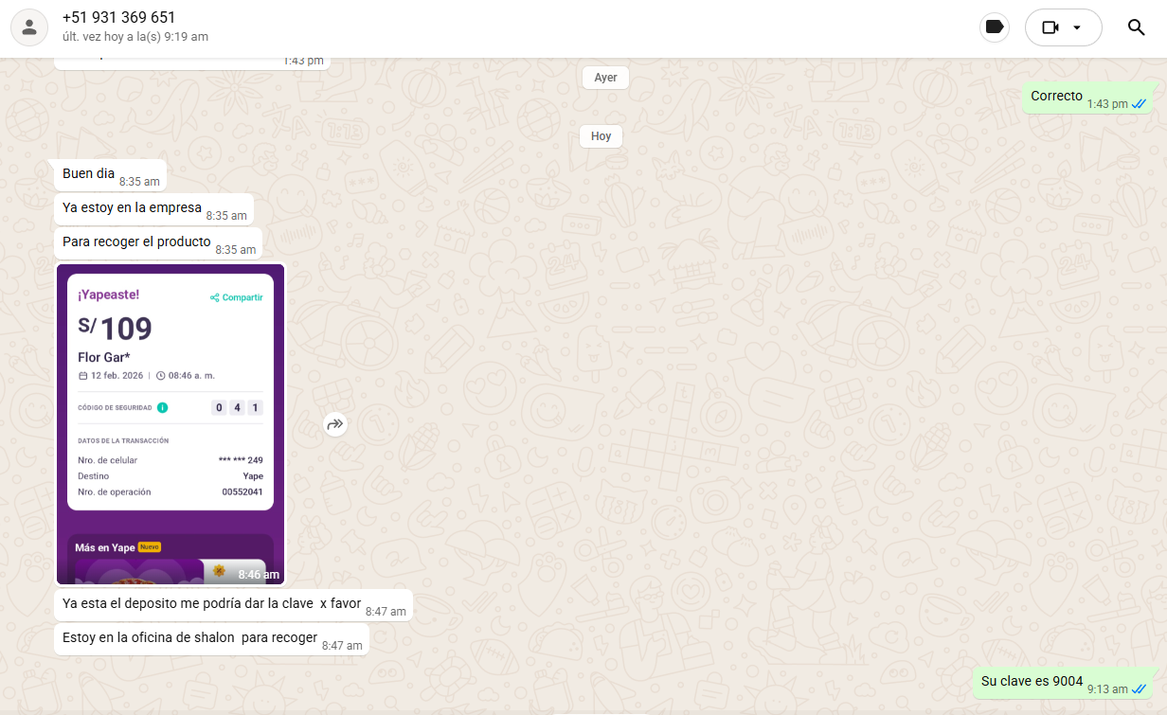
Task: Select the 'Buen dia' message
Action: point(89,174)
